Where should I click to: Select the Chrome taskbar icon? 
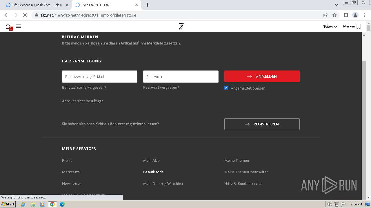coord(52,204)
